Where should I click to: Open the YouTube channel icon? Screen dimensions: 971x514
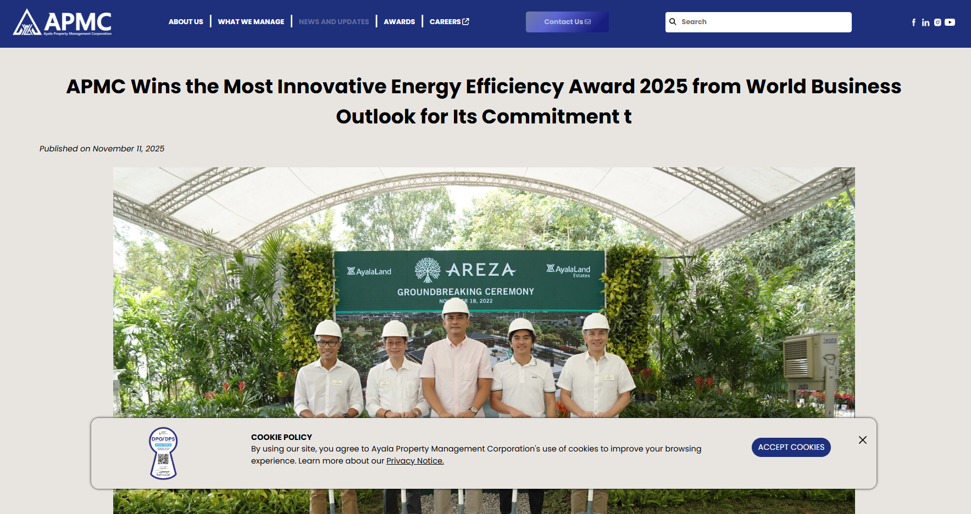click(950, 22)
